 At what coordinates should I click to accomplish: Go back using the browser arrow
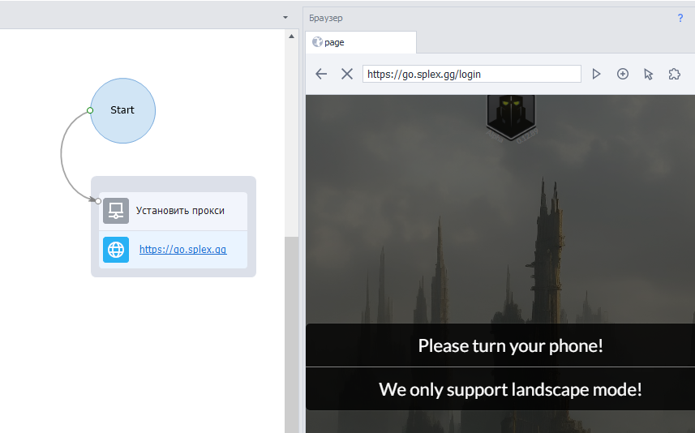tap(321, 74)
